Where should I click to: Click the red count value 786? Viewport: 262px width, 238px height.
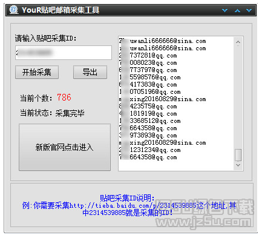(64, 98)
